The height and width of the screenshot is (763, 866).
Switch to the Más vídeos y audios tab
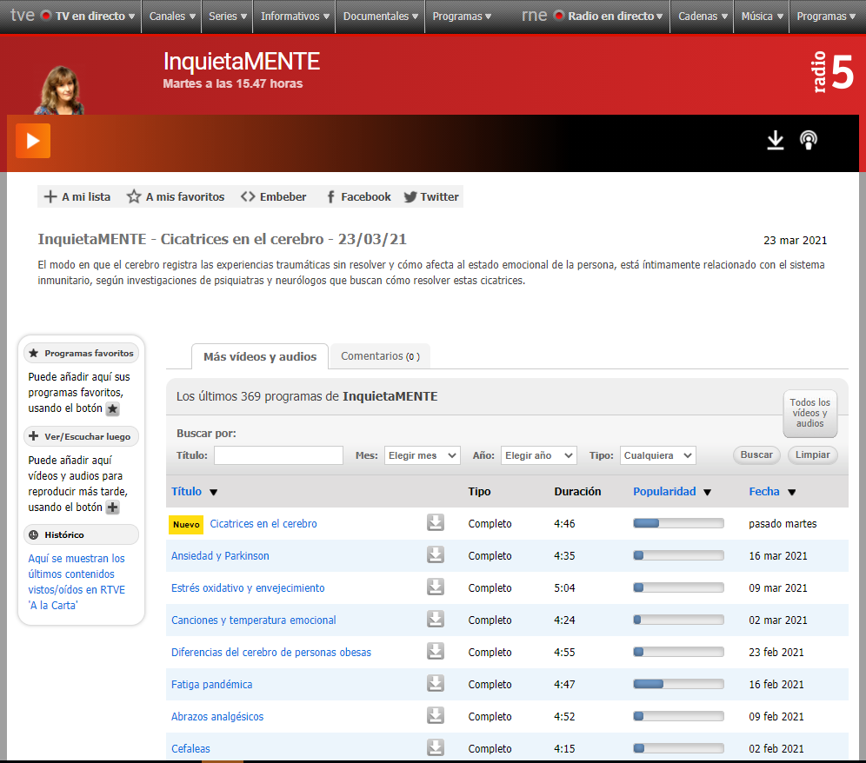tap(260, 356)
